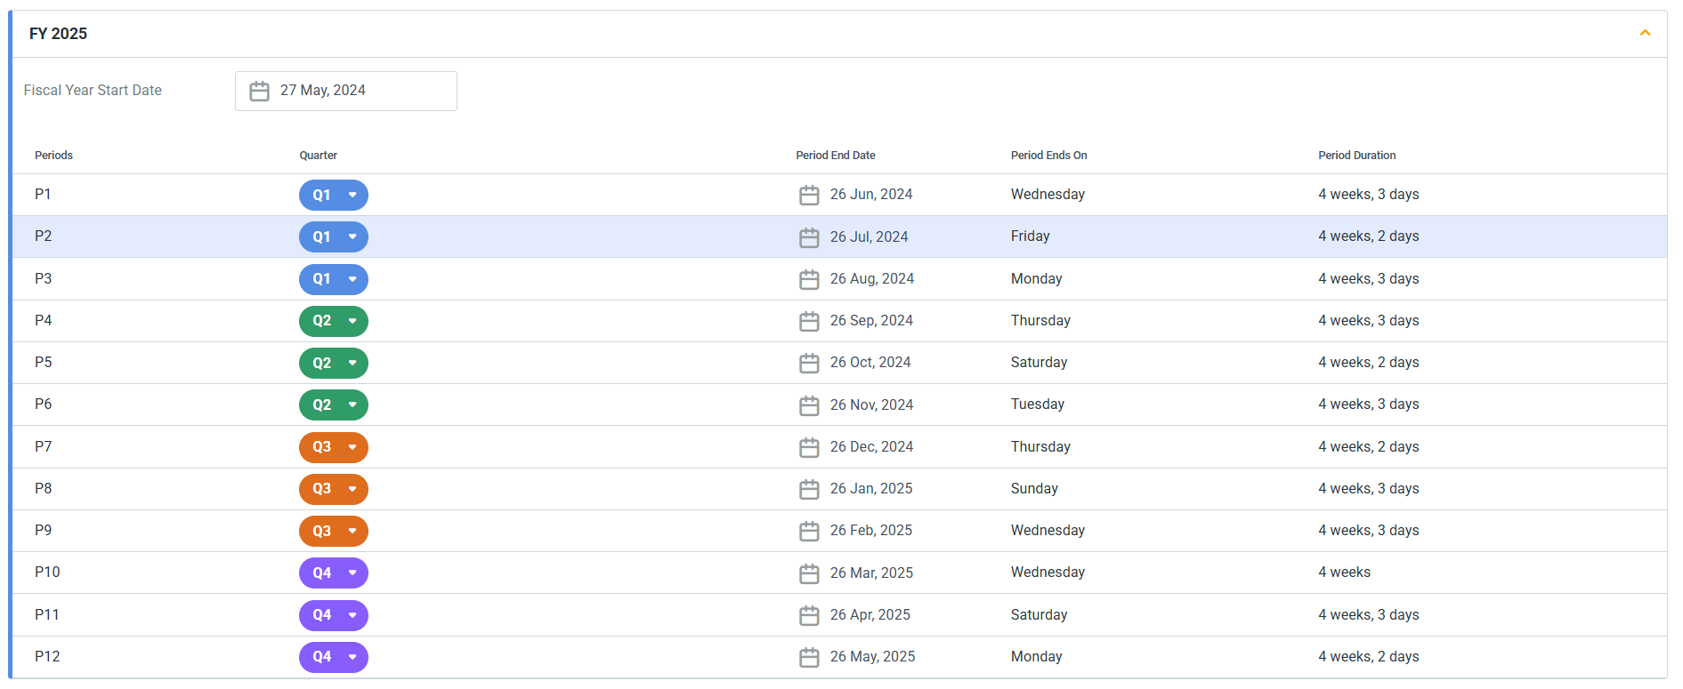The height and width of the screenshot is (689, 1683).
Task: Click the Fiscal Year Start Date field
Action: pyautogui.click(x=345, y=91)
